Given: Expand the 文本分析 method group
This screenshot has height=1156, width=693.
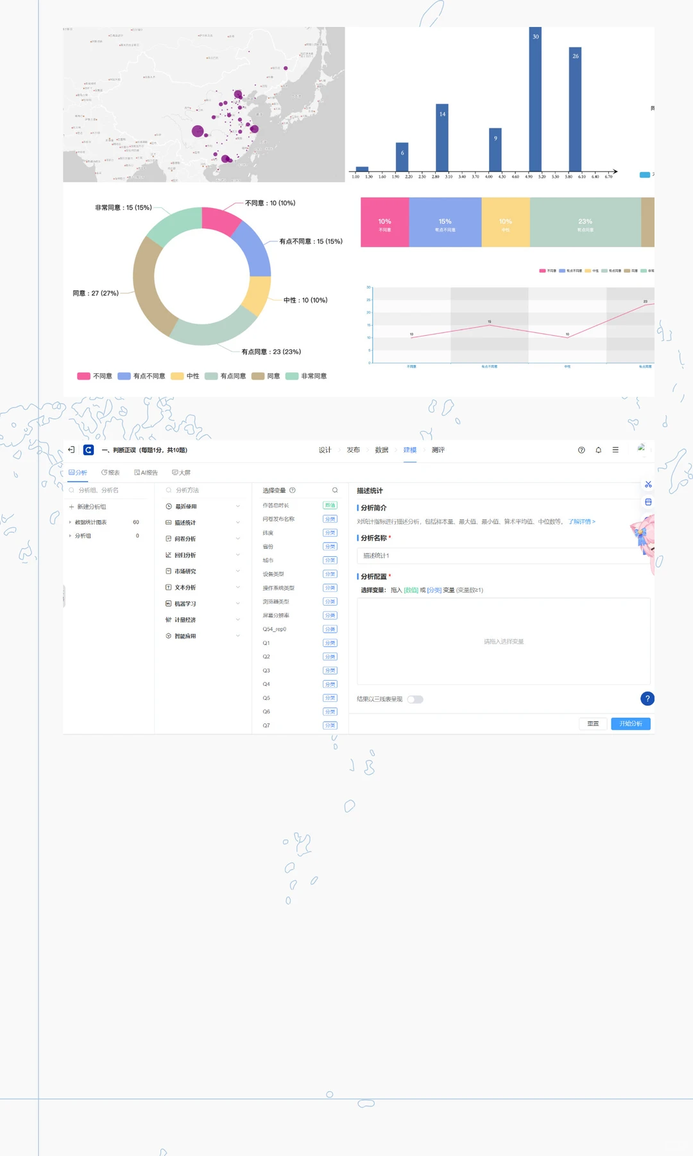Looking at the screenshot, I should 238,588.
